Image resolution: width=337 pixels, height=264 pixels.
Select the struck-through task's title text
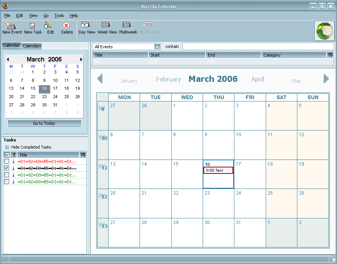point(47,168)
